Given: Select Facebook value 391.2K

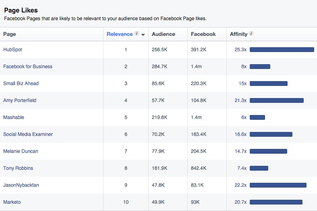Looking at the screenshot, I should point(199,50).
